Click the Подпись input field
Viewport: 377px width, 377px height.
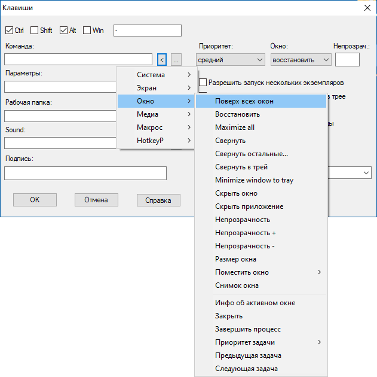point(85,173)
